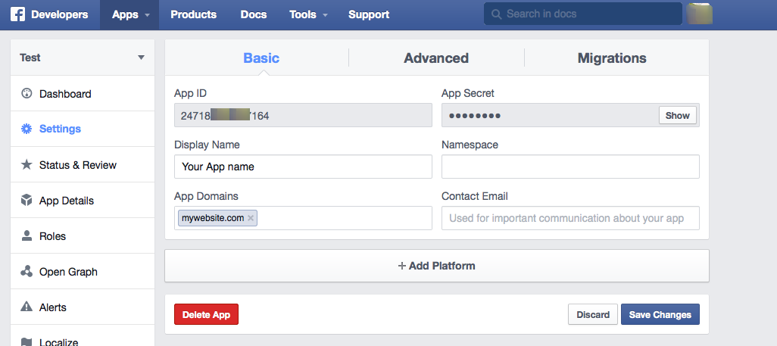Image resolution: width=777 pixels, height=346 pixels.
Task: Click the Open Graph nodes icon
Action: pos(27,272)
